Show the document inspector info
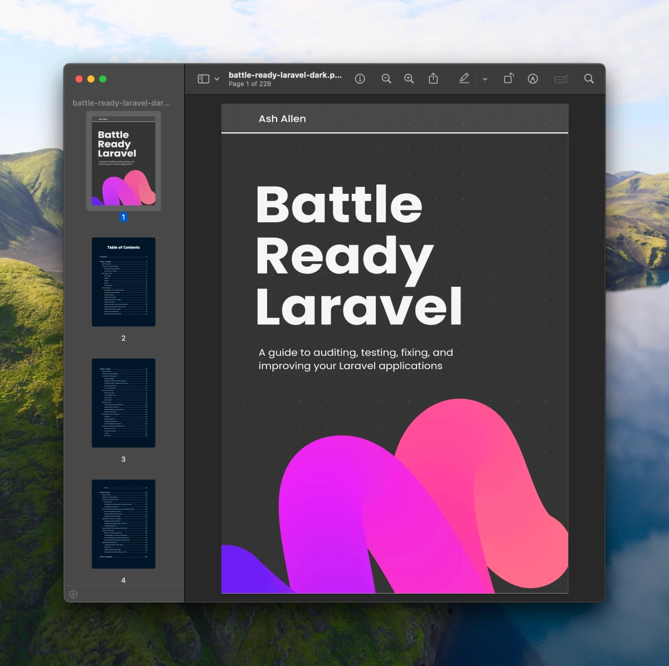Image resolution: width=669 pixels, height=666 pixels. (x=360, y=79)
